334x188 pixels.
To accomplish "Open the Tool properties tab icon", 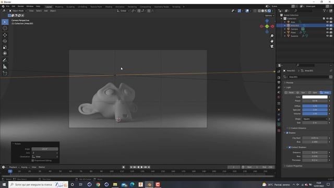I will click(279, 72).
